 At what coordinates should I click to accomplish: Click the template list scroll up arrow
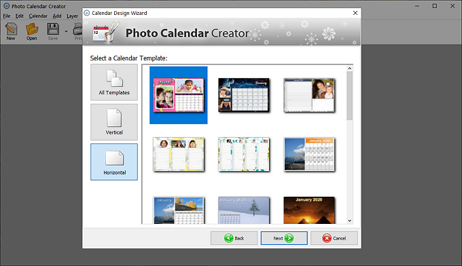tap(349, 69)
